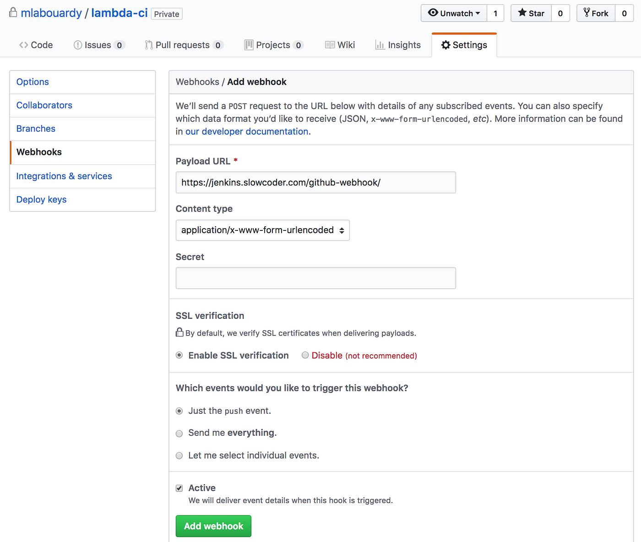Click the Projects count badge

(x=299, y=45)
